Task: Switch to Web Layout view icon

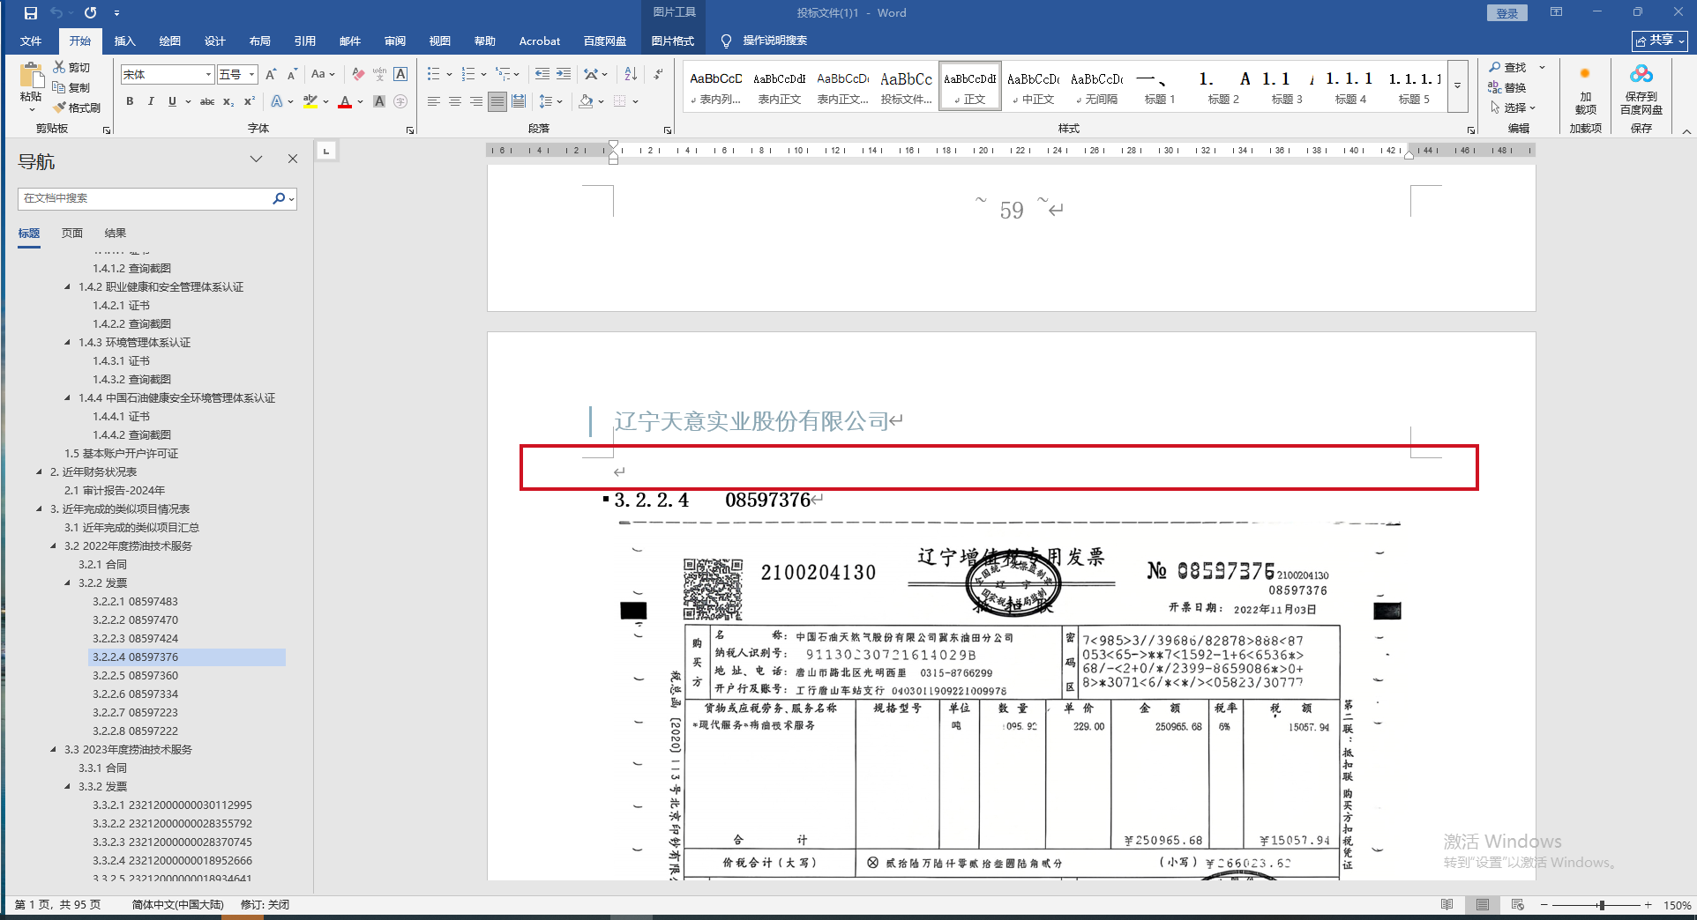Action: click(1518, 905)
